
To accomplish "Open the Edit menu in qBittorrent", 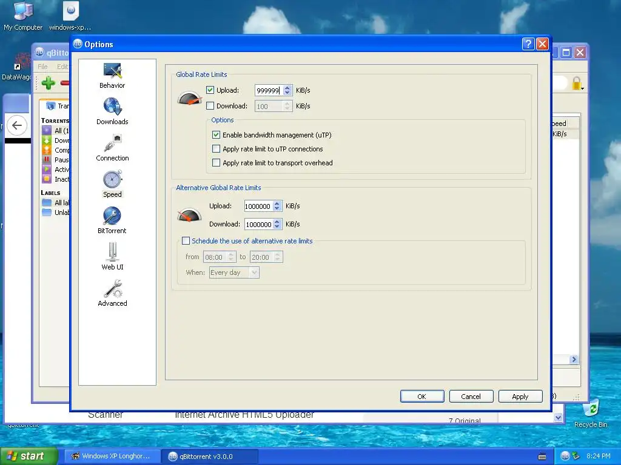I will (62, 67).
